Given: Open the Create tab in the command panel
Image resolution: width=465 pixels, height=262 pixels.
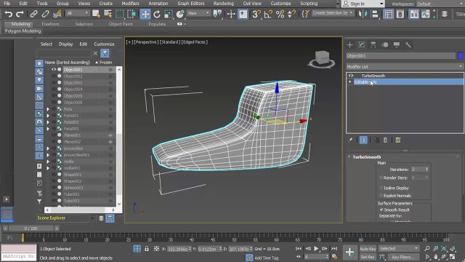Looking at the screenshot, I should tap(350, 44).
